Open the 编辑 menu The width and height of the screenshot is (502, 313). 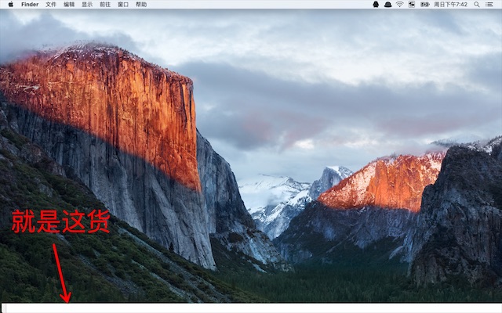[69, 4]
